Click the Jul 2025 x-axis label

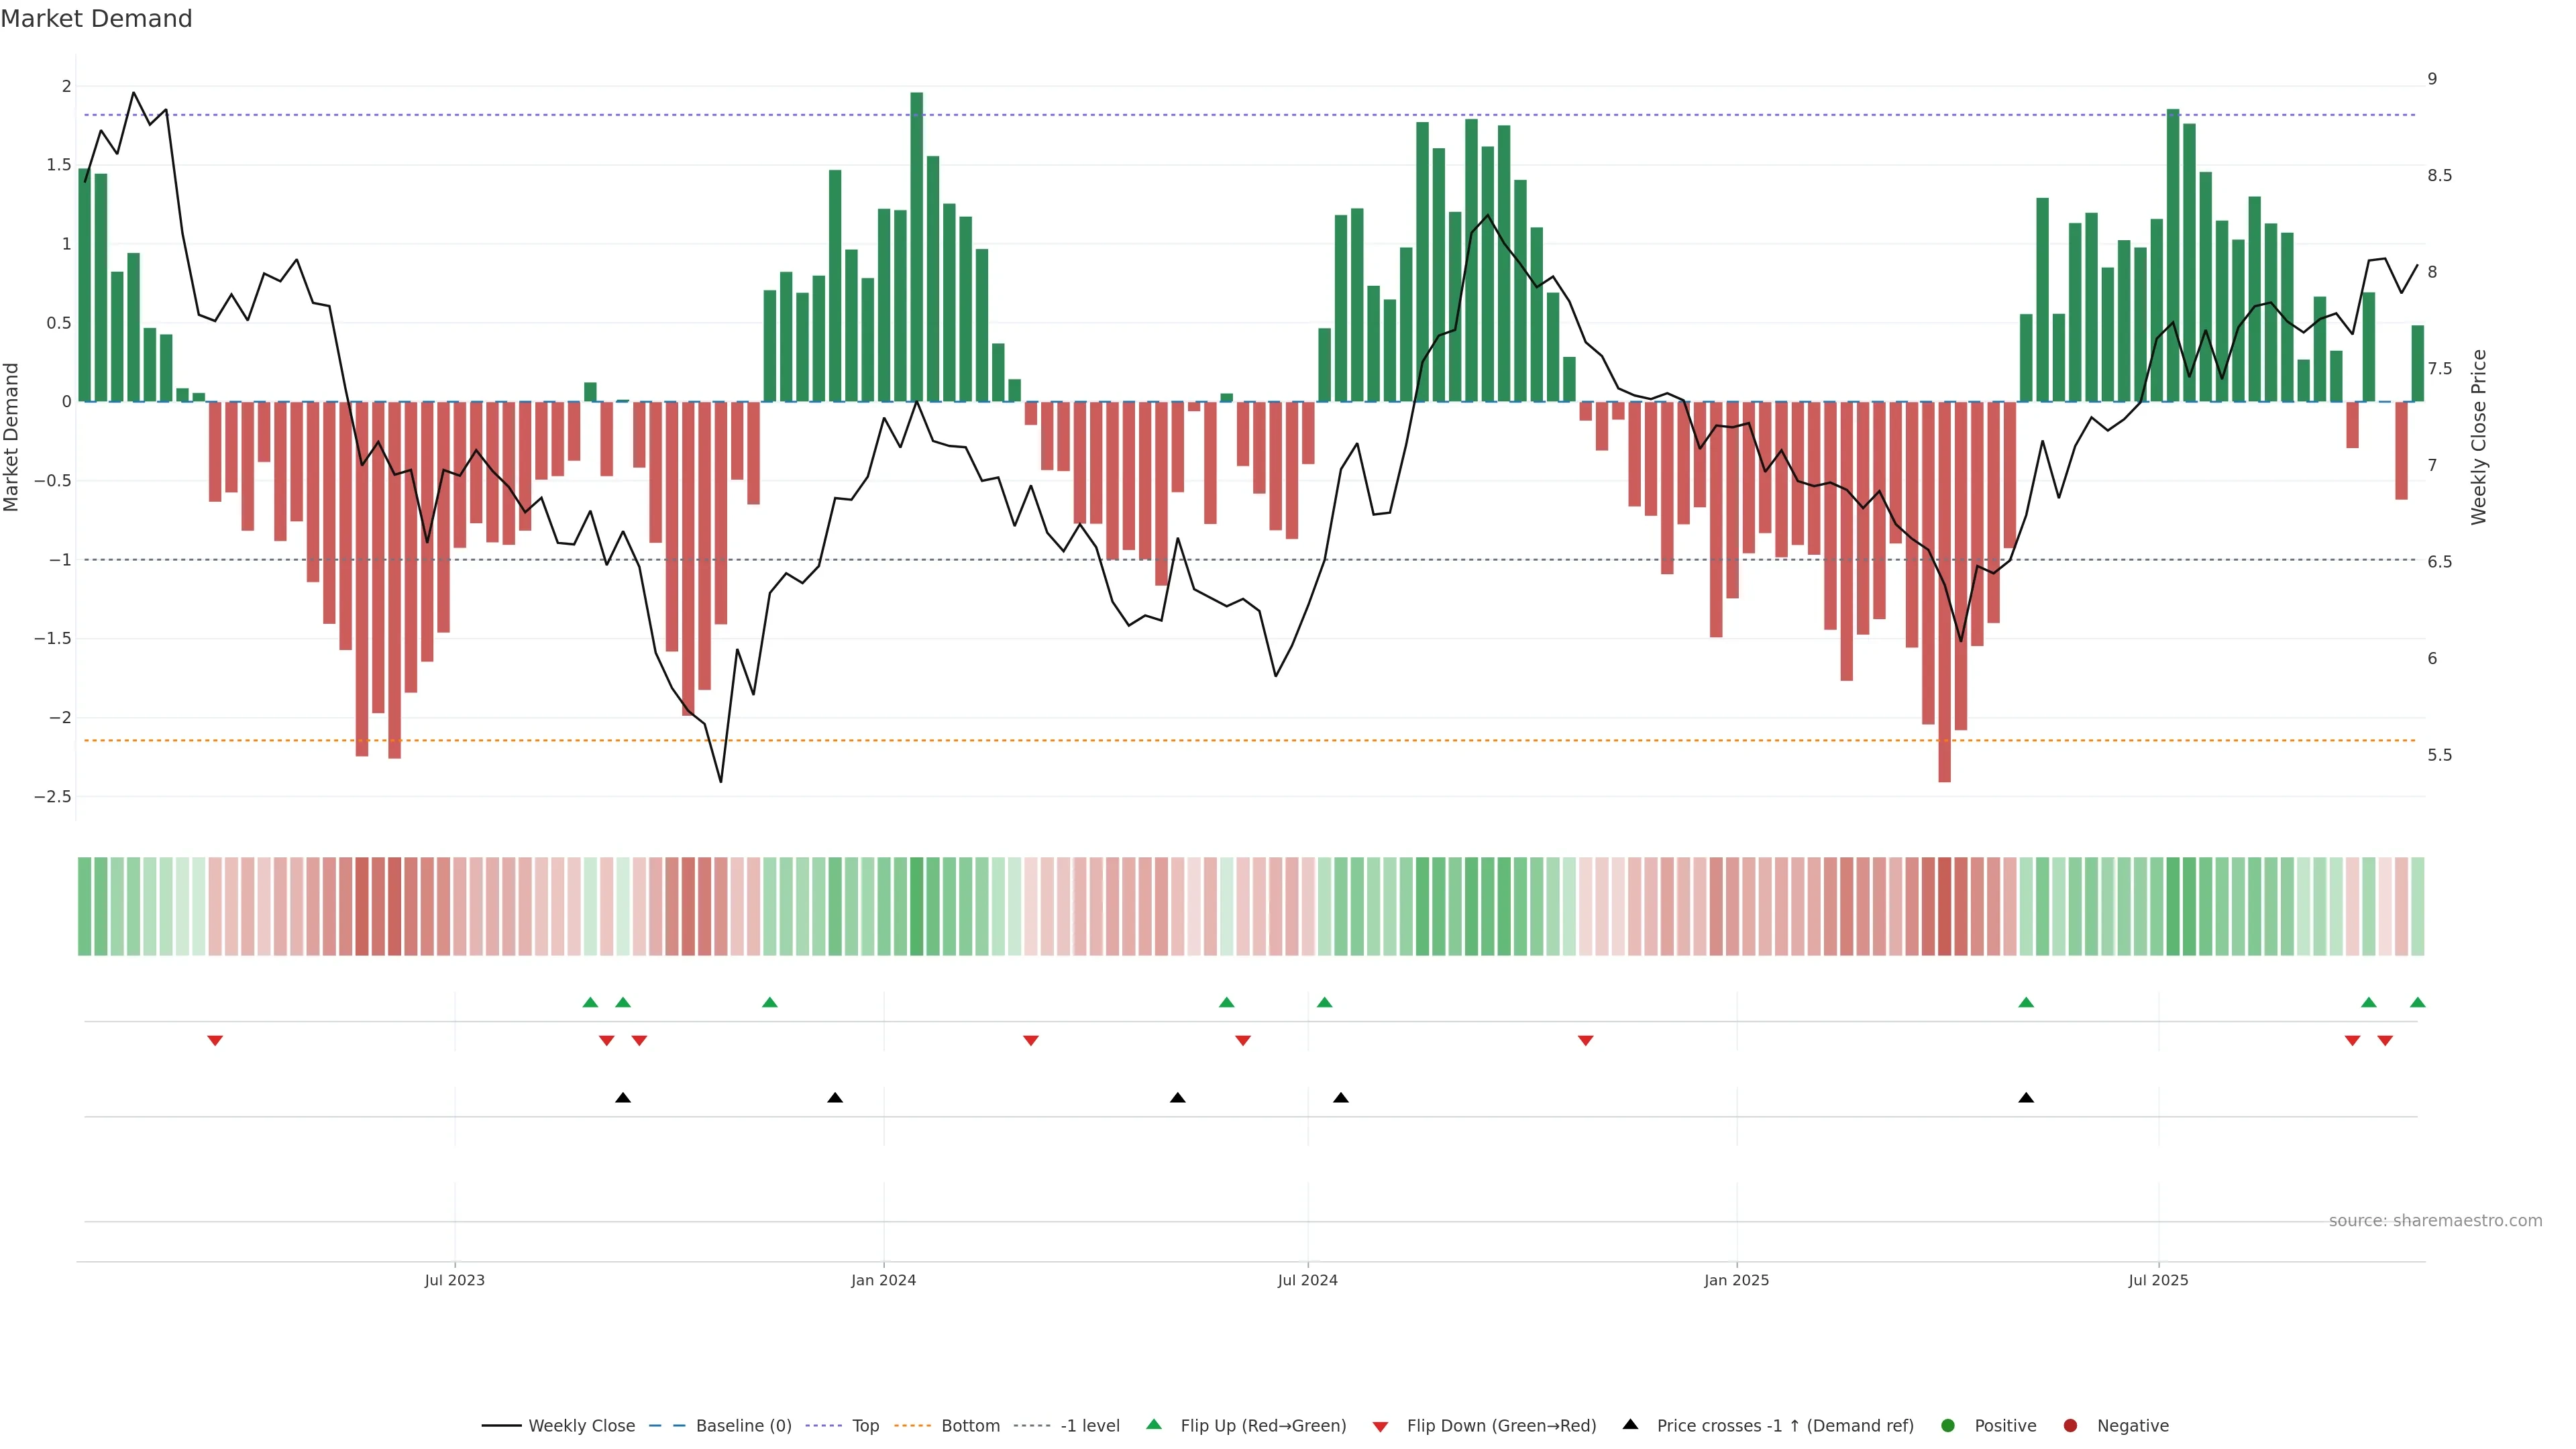tap(2158, 1280)
